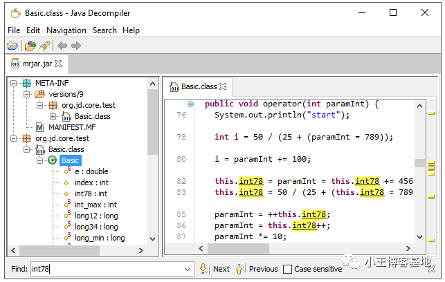Open the Search menu
The height and width of the screenshot is (282, 445).
tap(105, 30)
